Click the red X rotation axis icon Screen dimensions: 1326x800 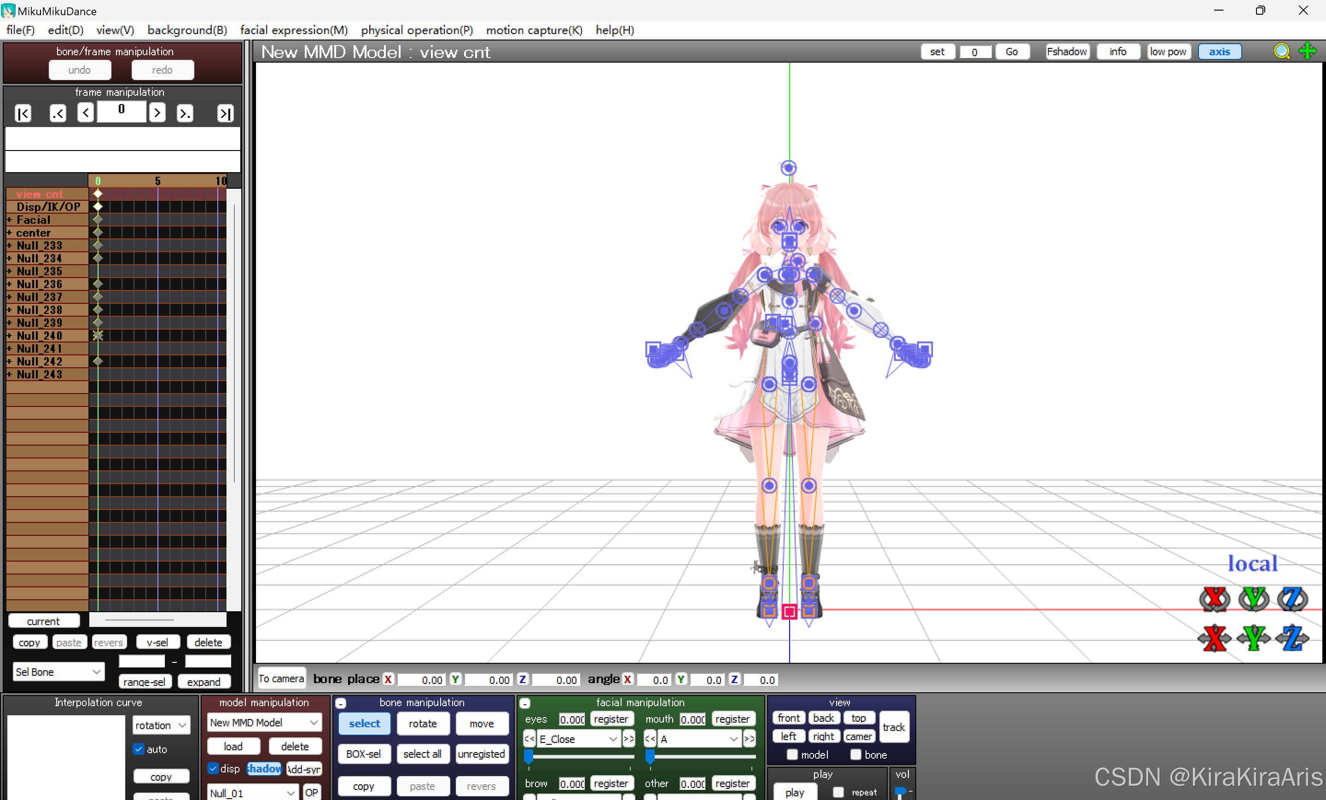tap(1214, 599)
